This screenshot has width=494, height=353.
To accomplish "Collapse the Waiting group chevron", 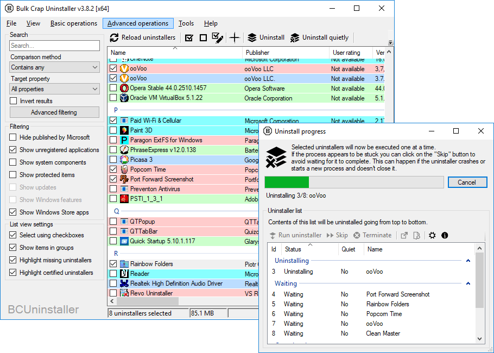I will (468, 283).
